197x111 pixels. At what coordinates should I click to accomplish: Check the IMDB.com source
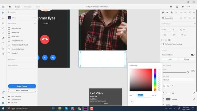click(x=9, y=37)
